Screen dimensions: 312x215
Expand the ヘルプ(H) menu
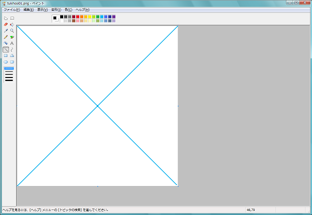[82, 9]
